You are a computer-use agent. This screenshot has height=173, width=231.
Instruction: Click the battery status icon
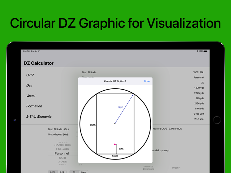[206, 51]
